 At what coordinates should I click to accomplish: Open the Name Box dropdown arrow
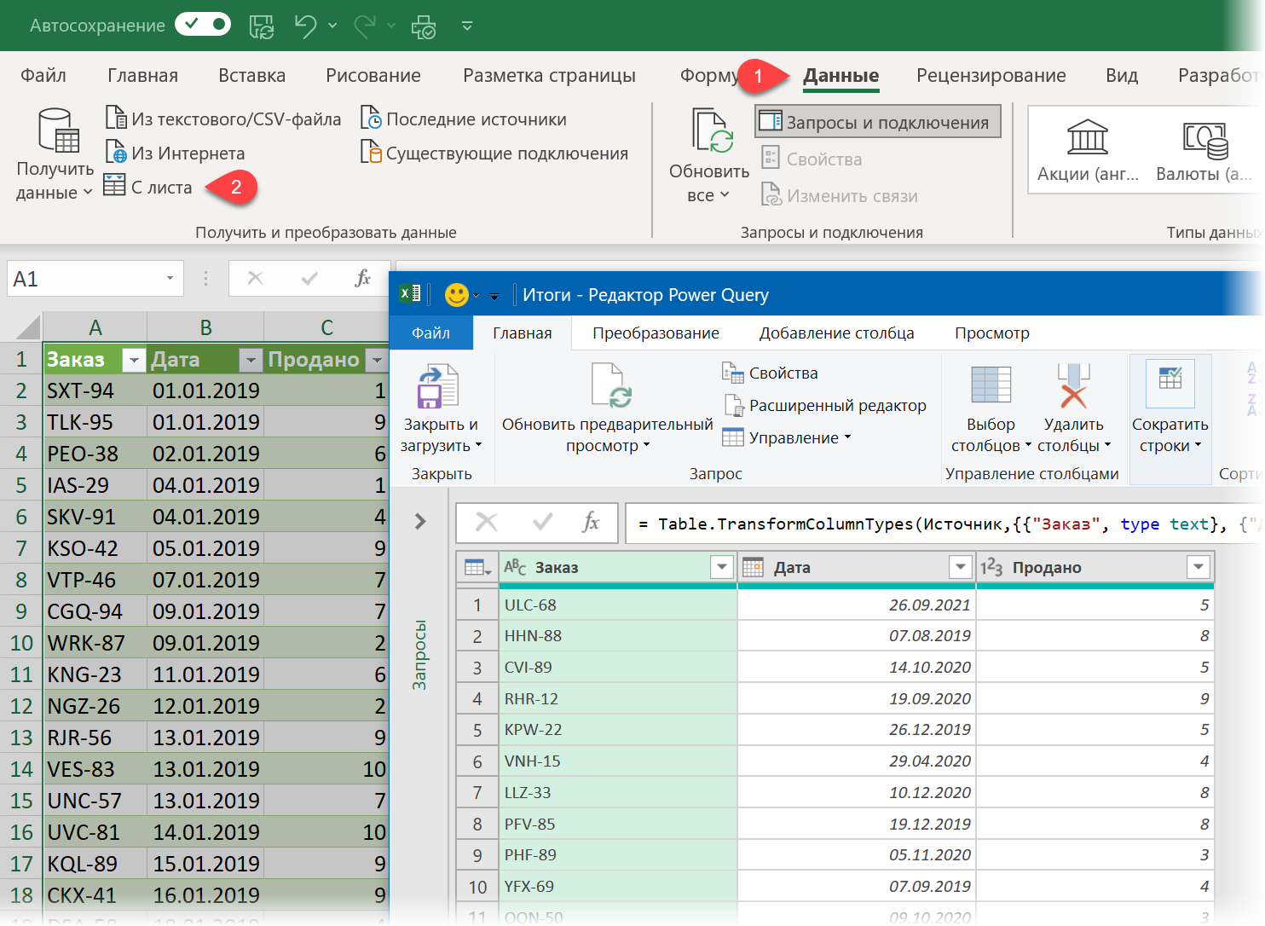pos(170,279)
